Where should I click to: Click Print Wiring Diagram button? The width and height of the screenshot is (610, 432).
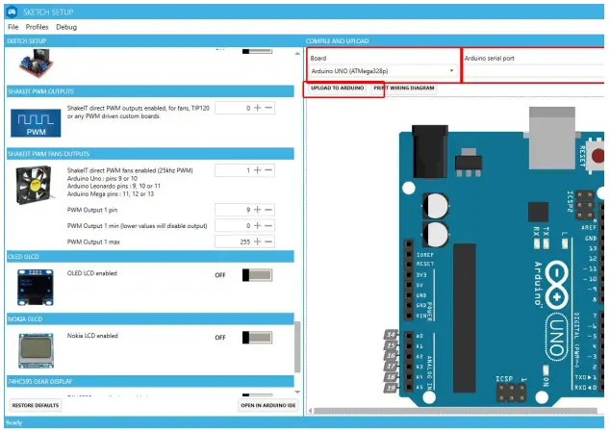[404, 88]
